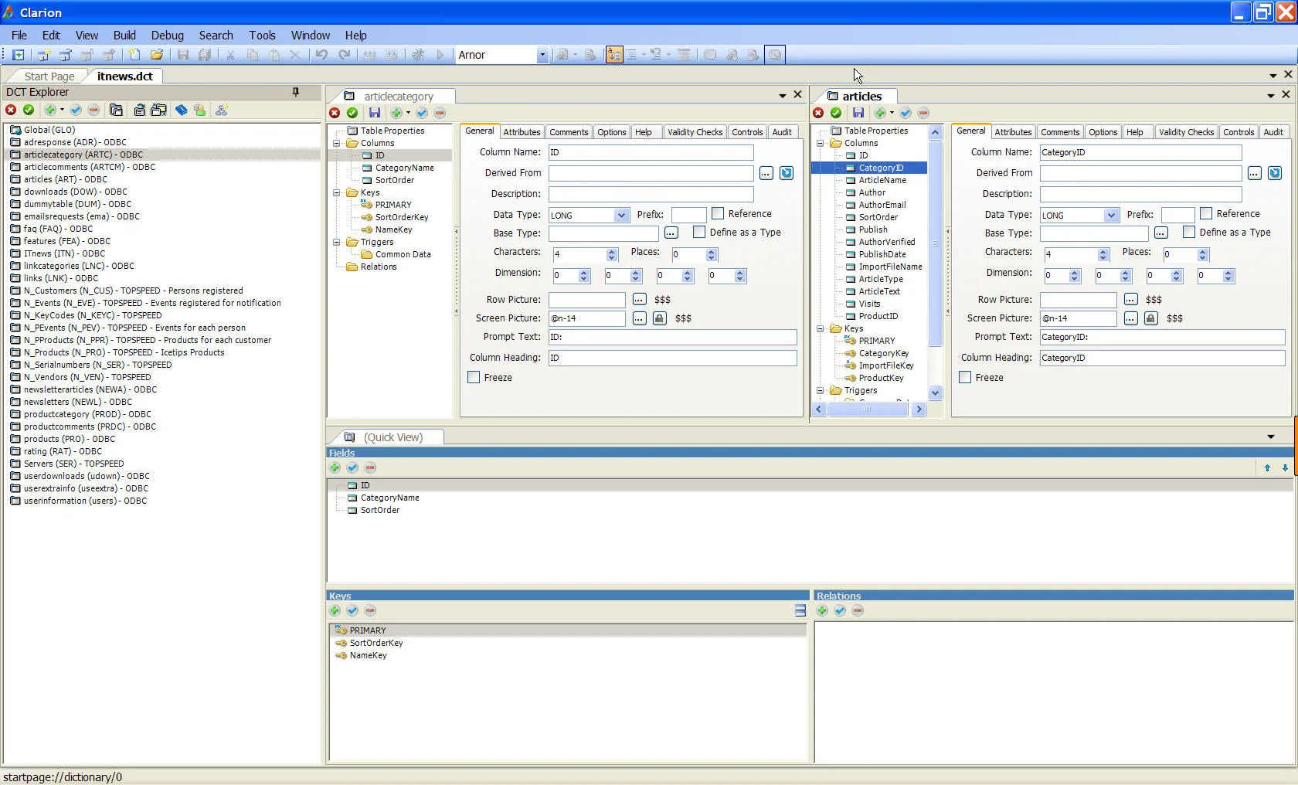Click green OK checkmark in articles pane
The image size is (1298, 785).
836,113
